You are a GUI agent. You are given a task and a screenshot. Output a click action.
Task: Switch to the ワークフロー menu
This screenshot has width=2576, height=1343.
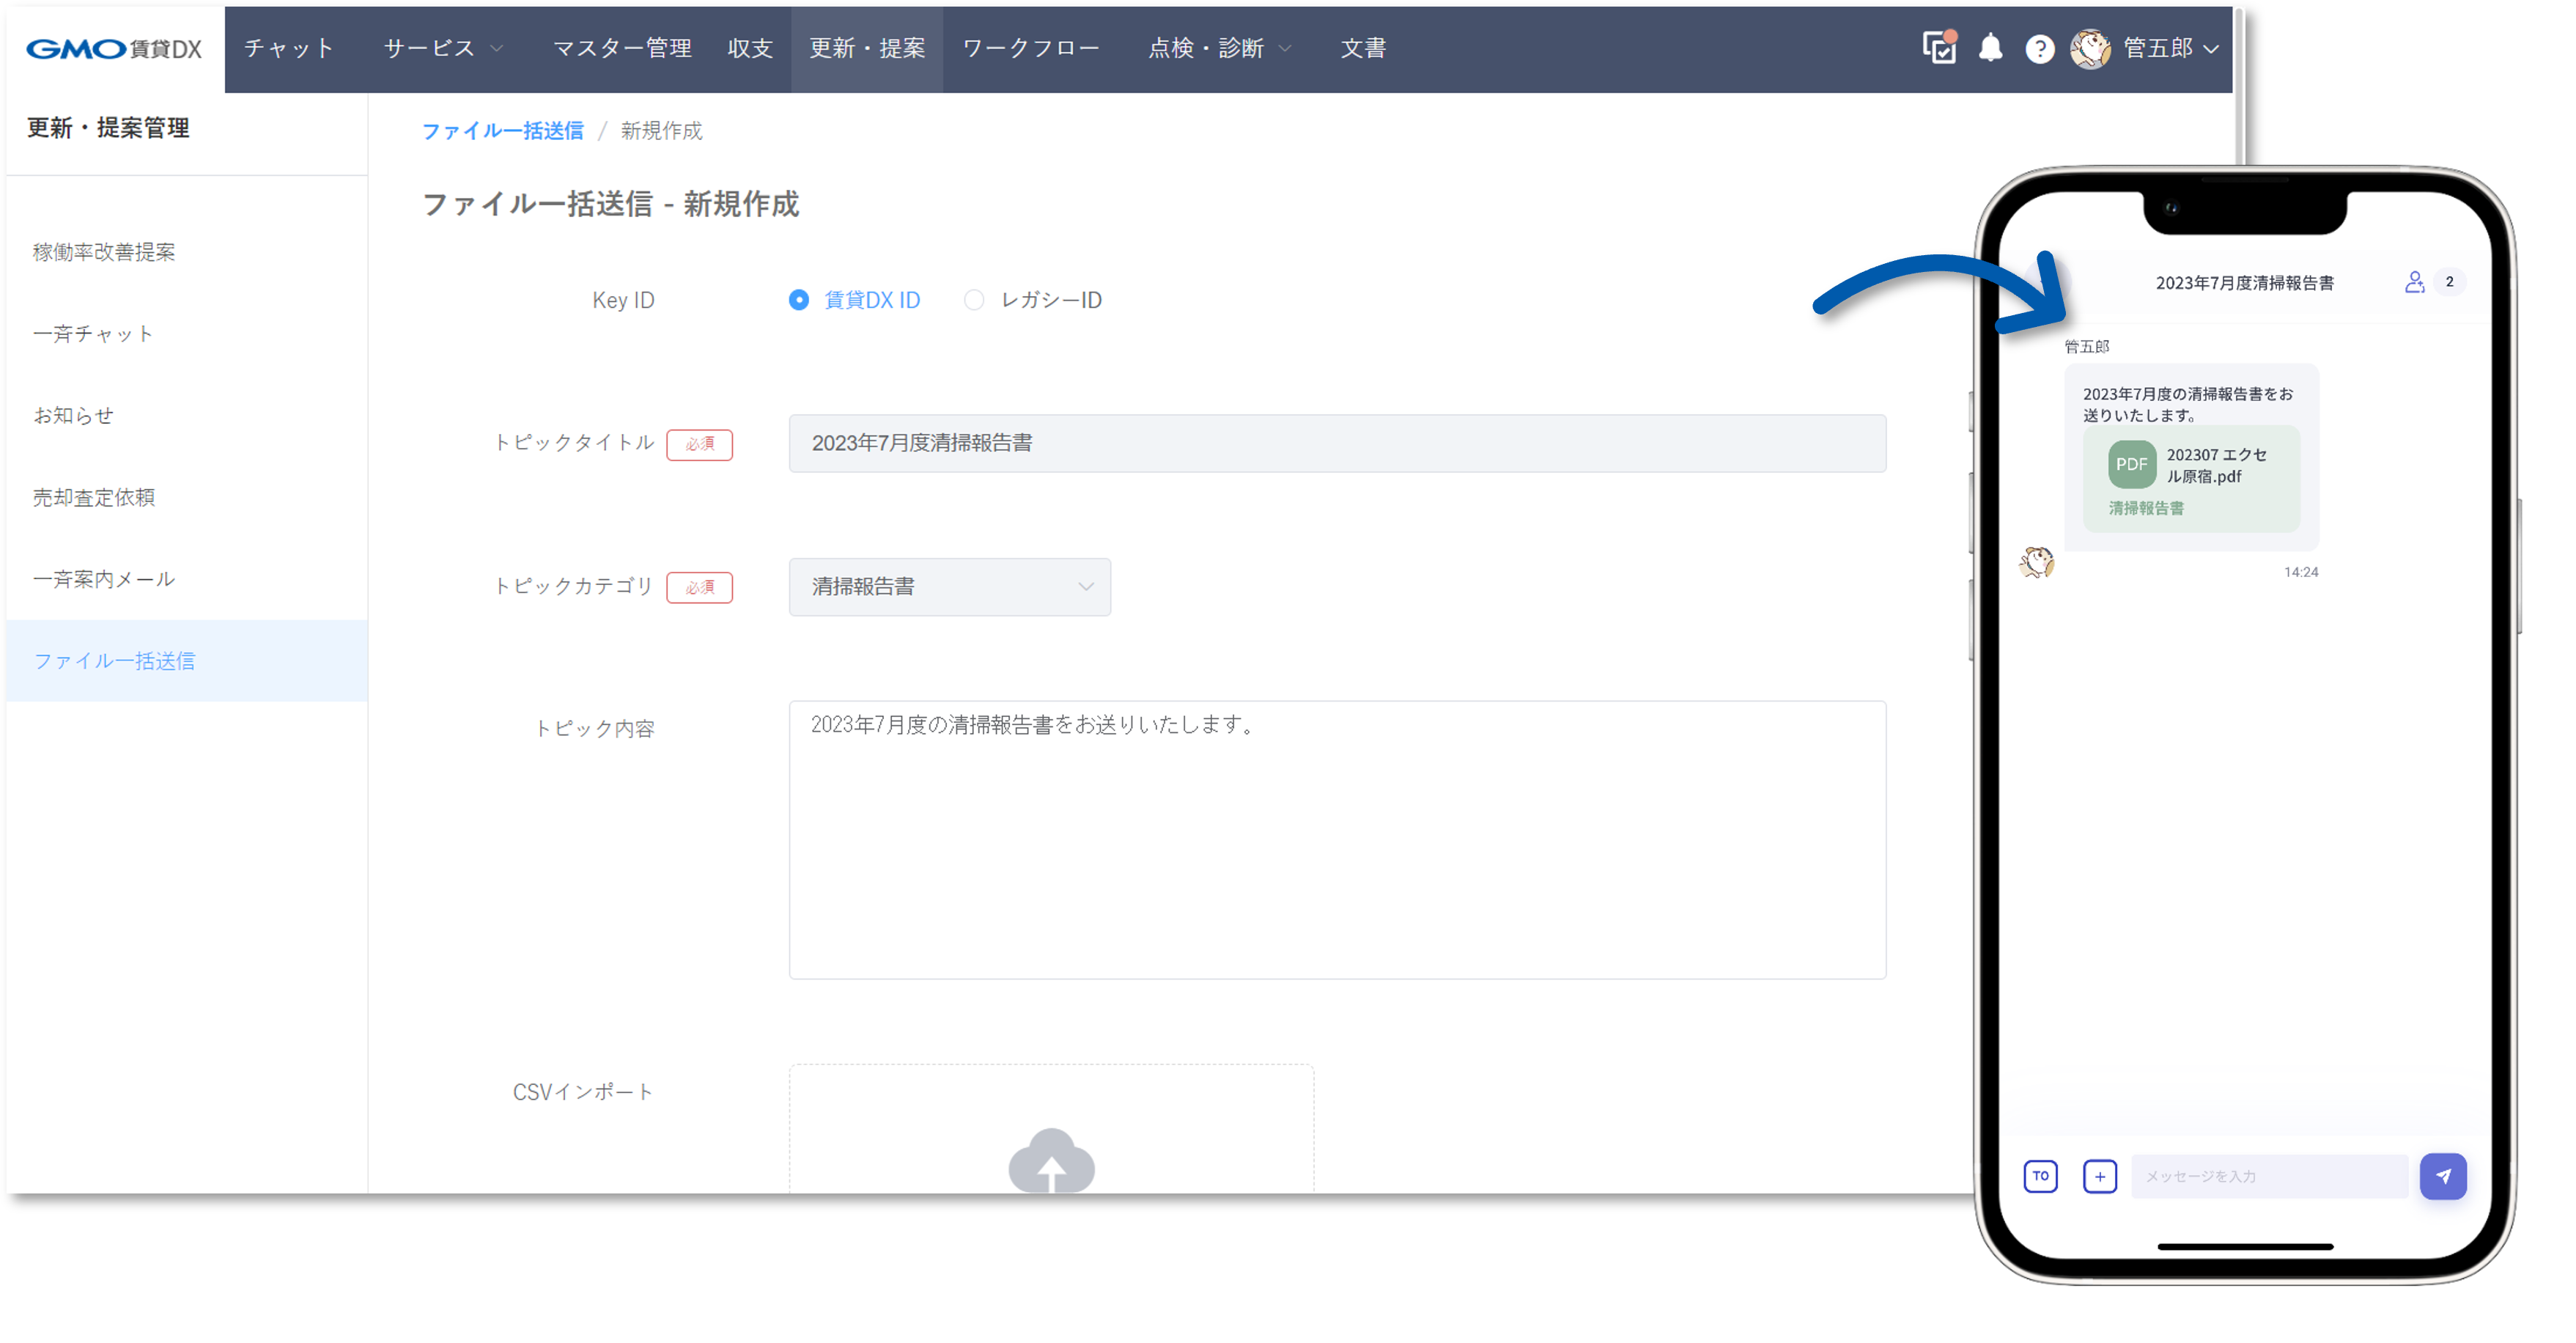click(1031, 48)
